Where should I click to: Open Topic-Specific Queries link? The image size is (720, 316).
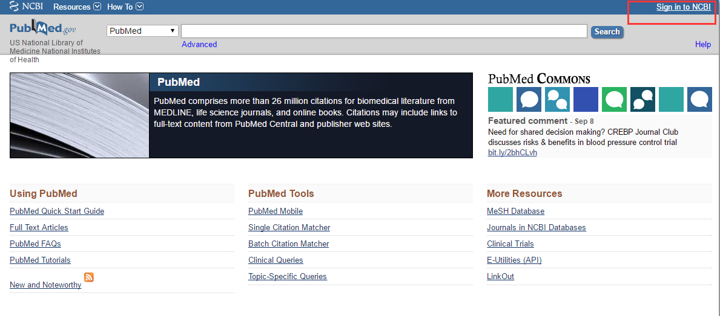(288, 277)
